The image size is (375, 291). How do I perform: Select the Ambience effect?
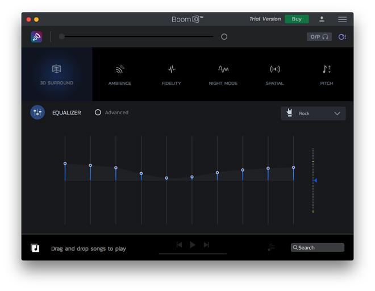pyautogui.click(x=119, y=74)
